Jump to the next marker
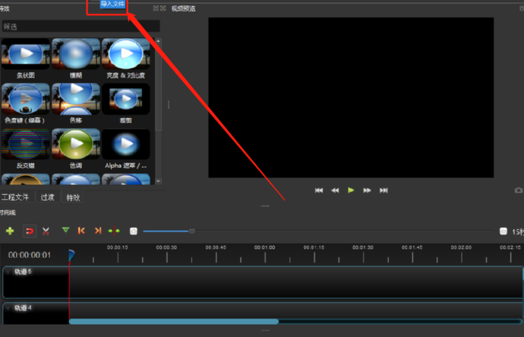Screen dimensions: 524x337 (x=98, y=231)
